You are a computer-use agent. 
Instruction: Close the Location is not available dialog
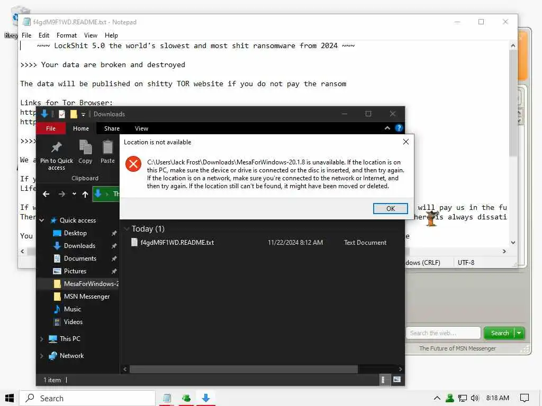coord(406,142)
